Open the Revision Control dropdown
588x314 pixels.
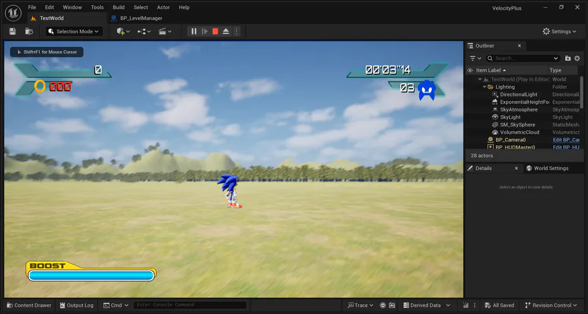tap(551, 306)
